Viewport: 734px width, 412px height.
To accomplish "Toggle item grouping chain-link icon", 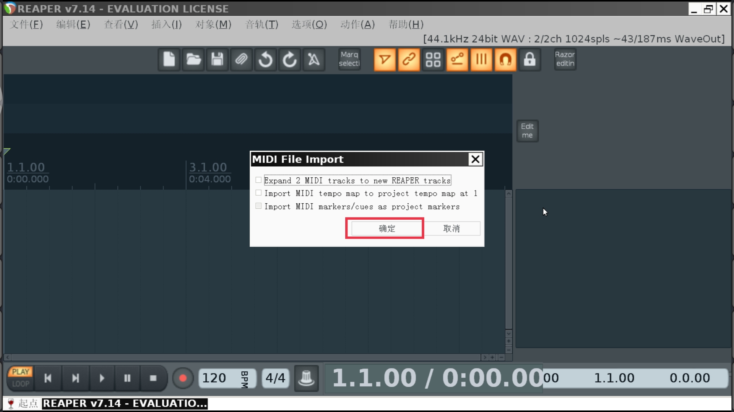I will pos(409,60).
